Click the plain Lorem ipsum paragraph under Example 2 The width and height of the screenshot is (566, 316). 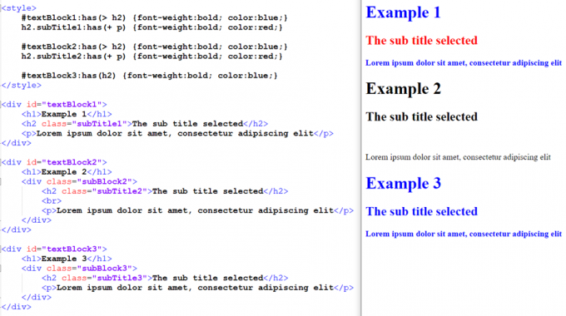[458, 157]
